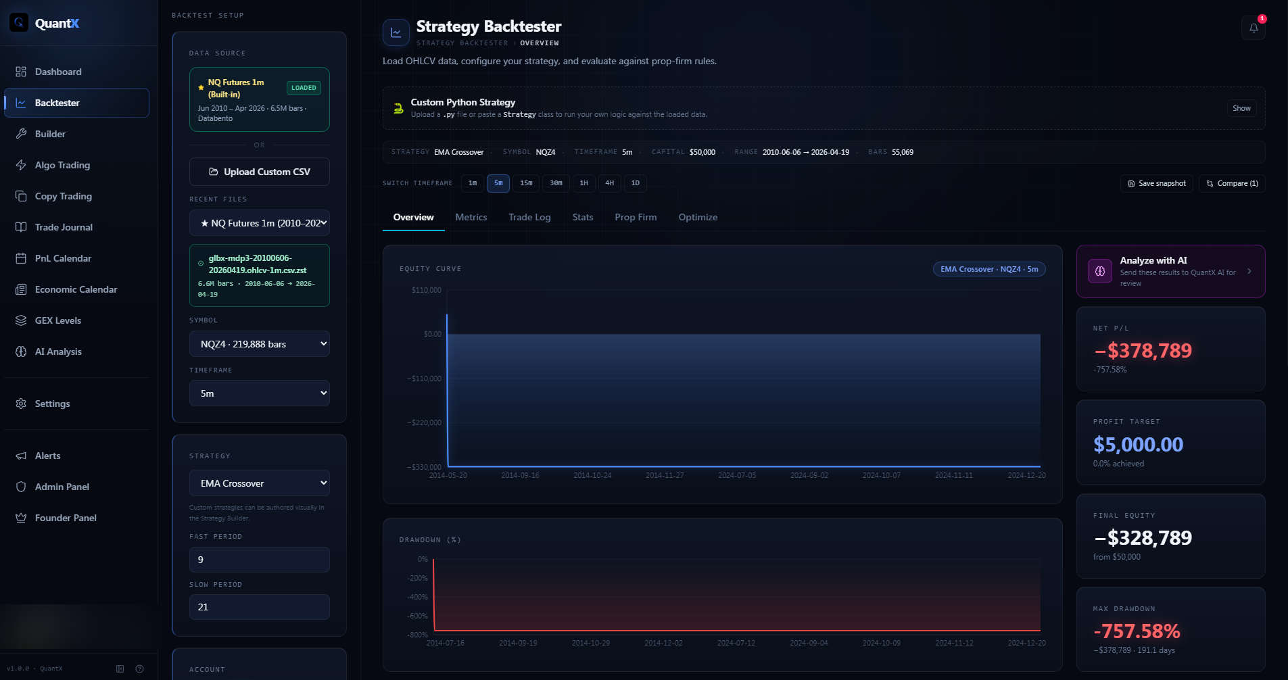The width and height of the screenshot is (1288, 680).
Task: Click the Profit Target $5,000.00 value
Action: click(1138, 445)
